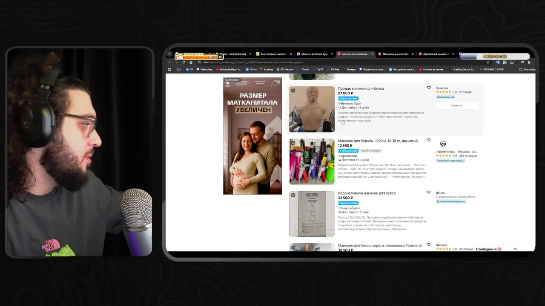Image resolution: width=545 pixels, height=306 pixels.
Task: Click the 'Размер маткапитала увеличен' ad banner
Action: coord(252,136)
